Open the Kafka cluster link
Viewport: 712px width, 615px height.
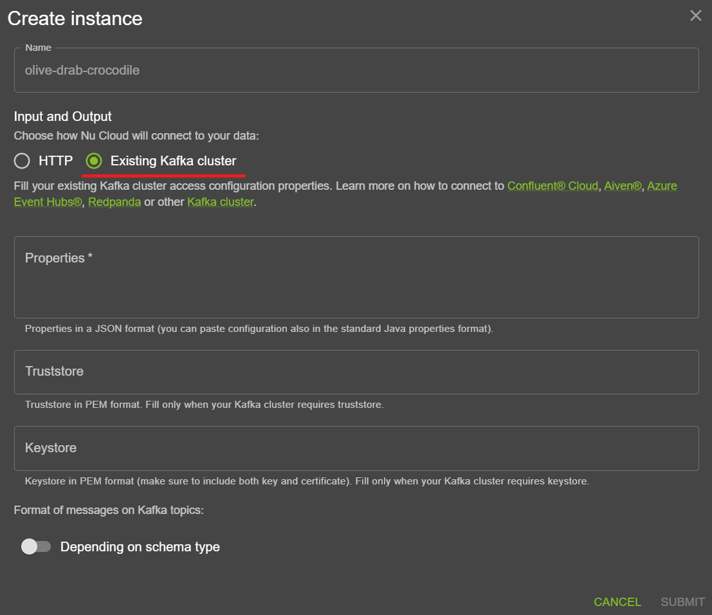(220, 201)
